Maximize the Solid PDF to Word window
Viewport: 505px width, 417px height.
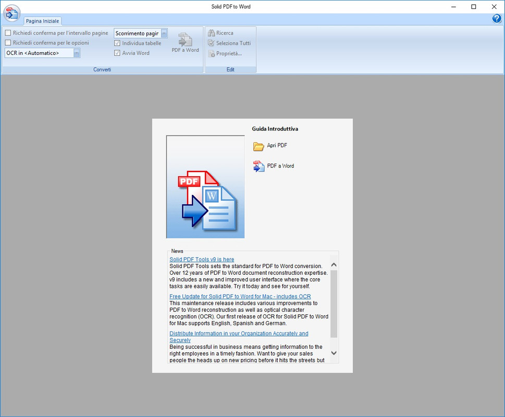tap(473, 7)
